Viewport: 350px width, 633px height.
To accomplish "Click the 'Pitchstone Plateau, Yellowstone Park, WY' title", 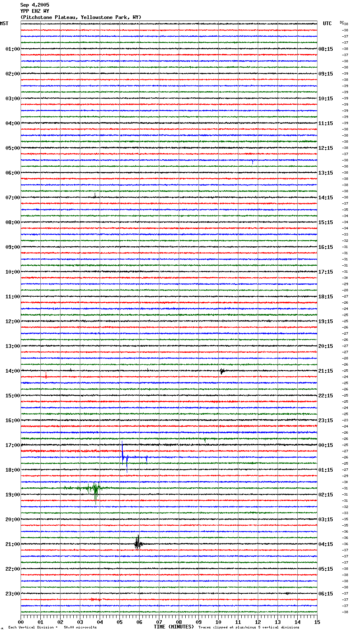I will coord(81,17).
